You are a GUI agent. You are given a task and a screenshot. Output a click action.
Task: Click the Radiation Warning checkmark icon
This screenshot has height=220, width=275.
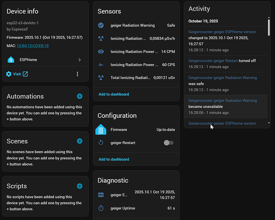click(x=101, y=25)
